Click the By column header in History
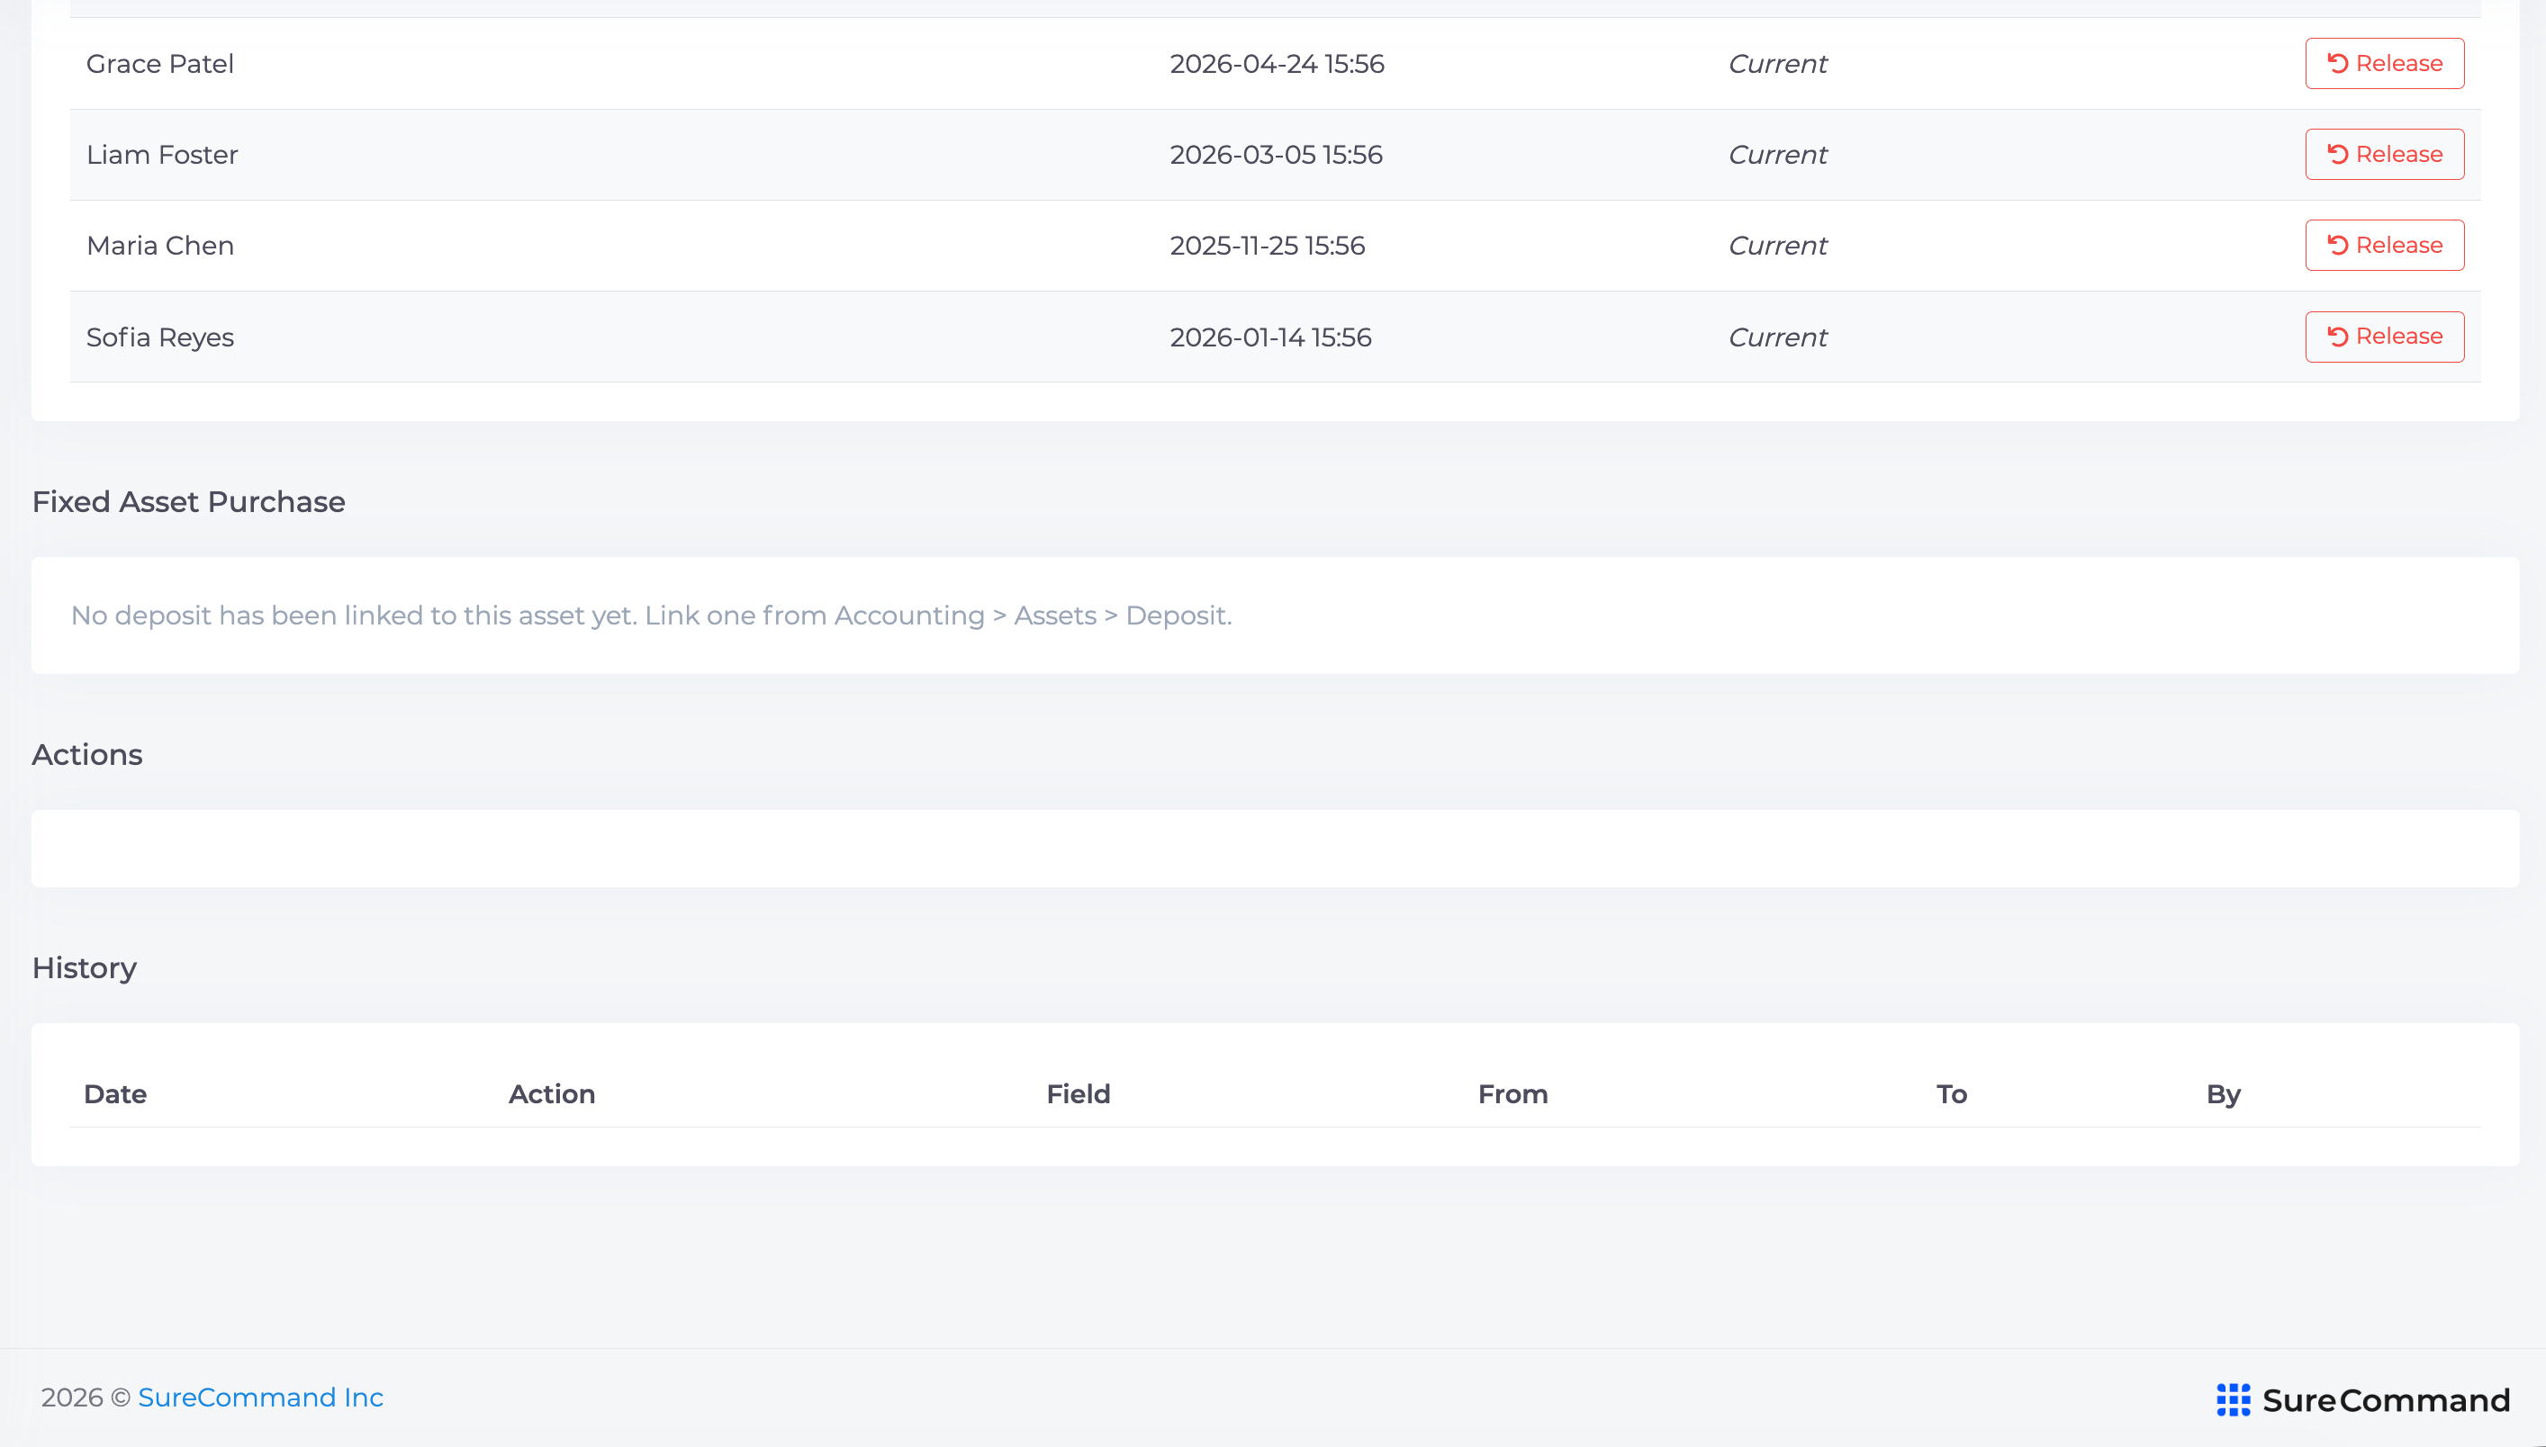This screenshot has width=2546, height=1447. 2223,1094
